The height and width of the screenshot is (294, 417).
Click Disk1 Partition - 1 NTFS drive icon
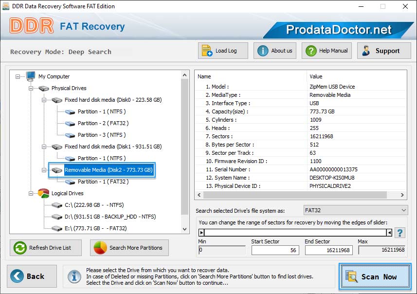tap(70, 159)
